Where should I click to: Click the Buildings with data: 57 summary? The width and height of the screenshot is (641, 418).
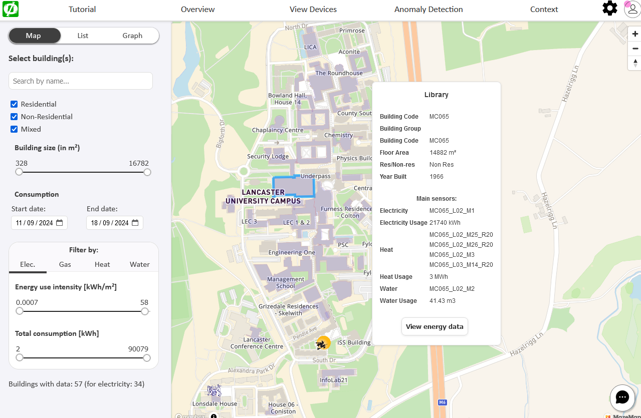pos(77,384)
